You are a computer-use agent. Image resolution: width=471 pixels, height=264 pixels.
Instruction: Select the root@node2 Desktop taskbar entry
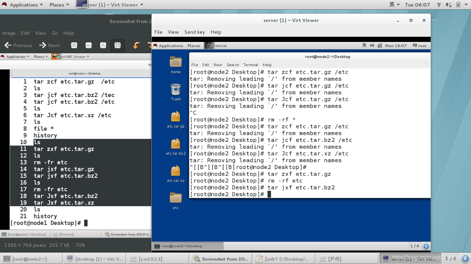[x=188, y=246]
